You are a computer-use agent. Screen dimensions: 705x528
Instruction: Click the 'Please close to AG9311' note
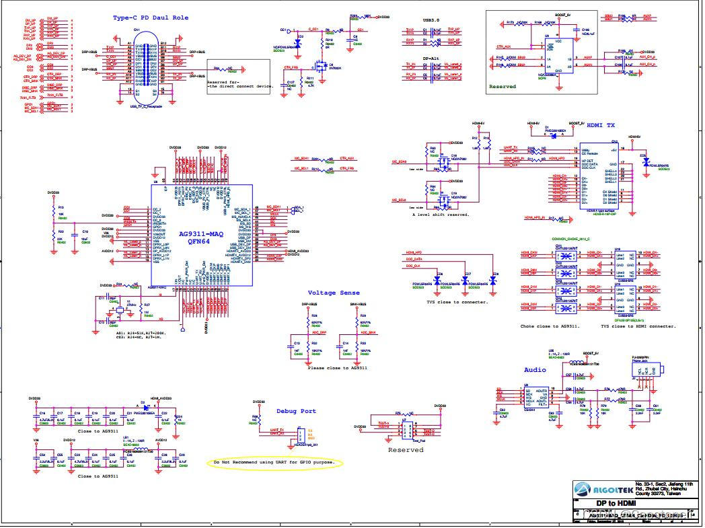[x=337, y=367]
